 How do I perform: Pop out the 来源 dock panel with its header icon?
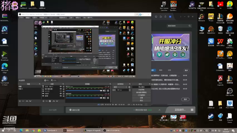click(x=63, y=84)
